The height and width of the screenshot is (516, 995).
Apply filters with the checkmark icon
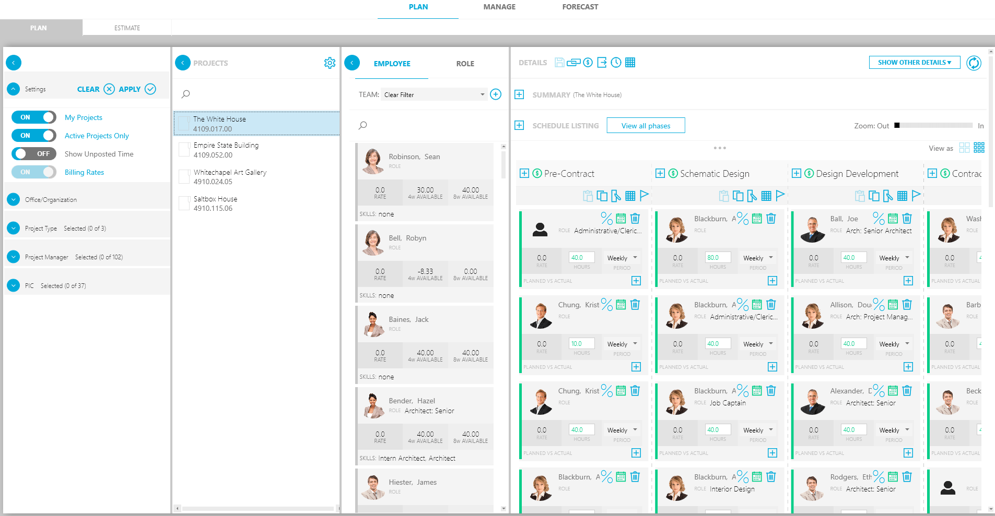coord(150,89)
